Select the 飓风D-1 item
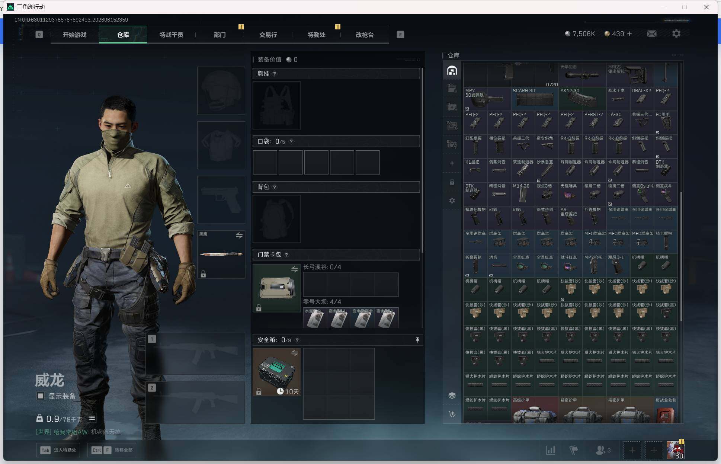721x464 pixels. point(618,266)
